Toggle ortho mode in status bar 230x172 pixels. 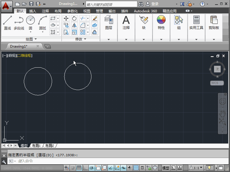tap(85, 168)
